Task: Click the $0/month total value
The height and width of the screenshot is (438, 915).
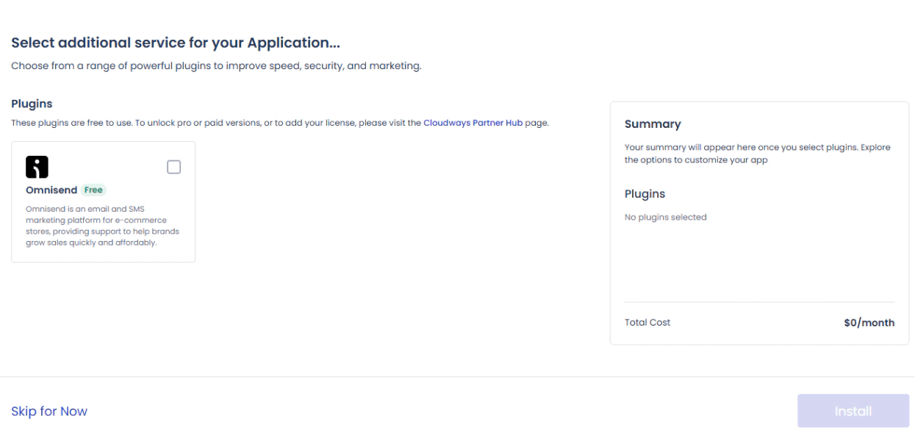Action: tap(869, 322)
